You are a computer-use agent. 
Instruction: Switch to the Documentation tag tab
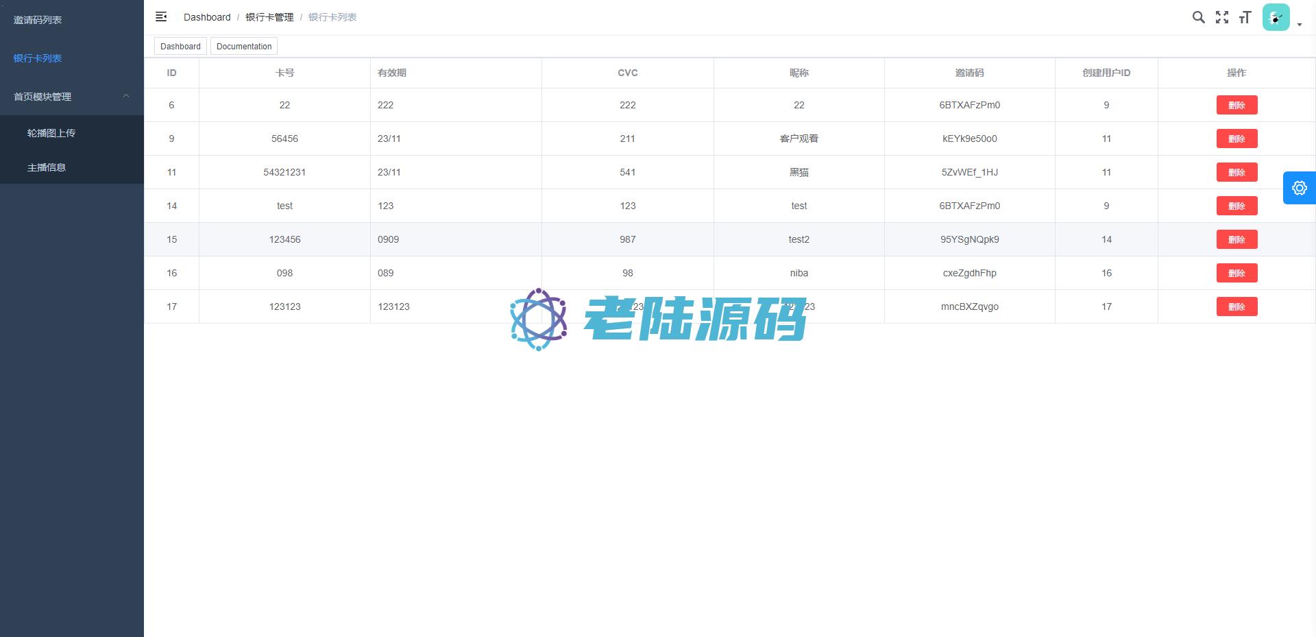(244, 47)
